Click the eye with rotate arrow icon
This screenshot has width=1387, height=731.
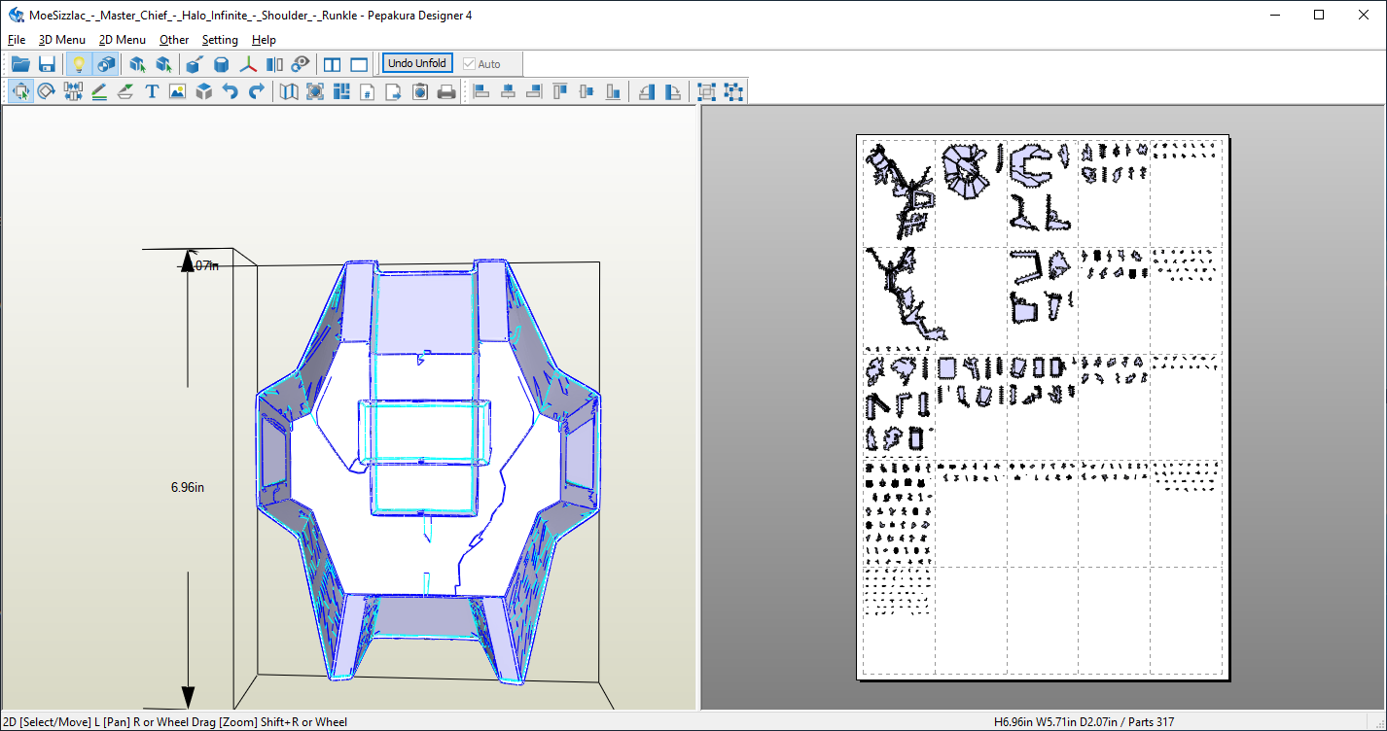pos(302,64)
